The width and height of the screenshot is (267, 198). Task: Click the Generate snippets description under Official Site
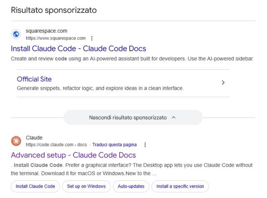(x=100, y=88)
